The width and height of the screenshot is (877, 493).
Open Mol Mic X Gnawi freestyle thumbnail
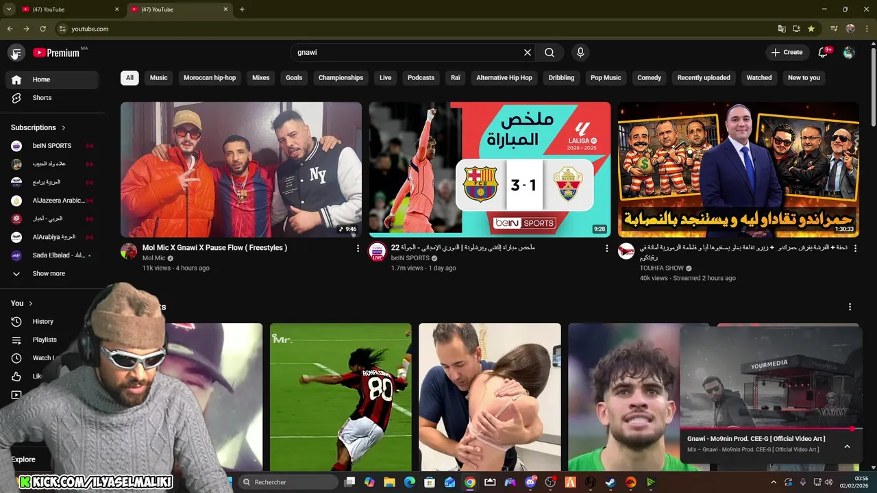241,170
